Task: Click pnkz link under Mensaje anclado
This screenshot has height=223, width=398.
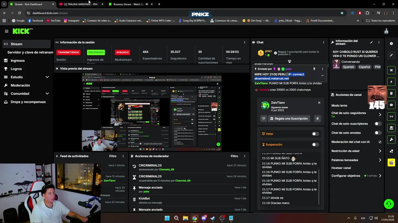Action: (x=146, y=192)
